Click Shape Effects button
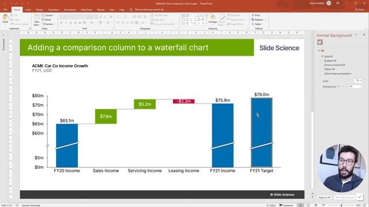Viewport: 369px width, 207px height. (x=235, y=24)
